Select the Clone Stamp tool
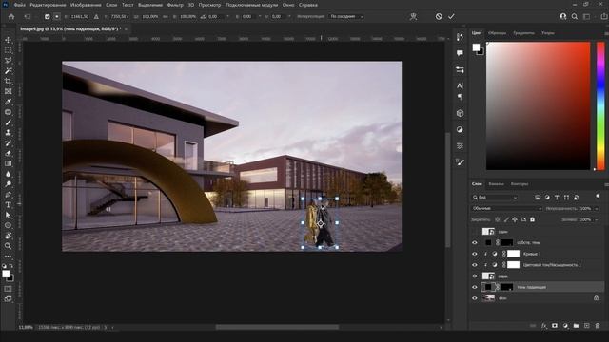 8,133
